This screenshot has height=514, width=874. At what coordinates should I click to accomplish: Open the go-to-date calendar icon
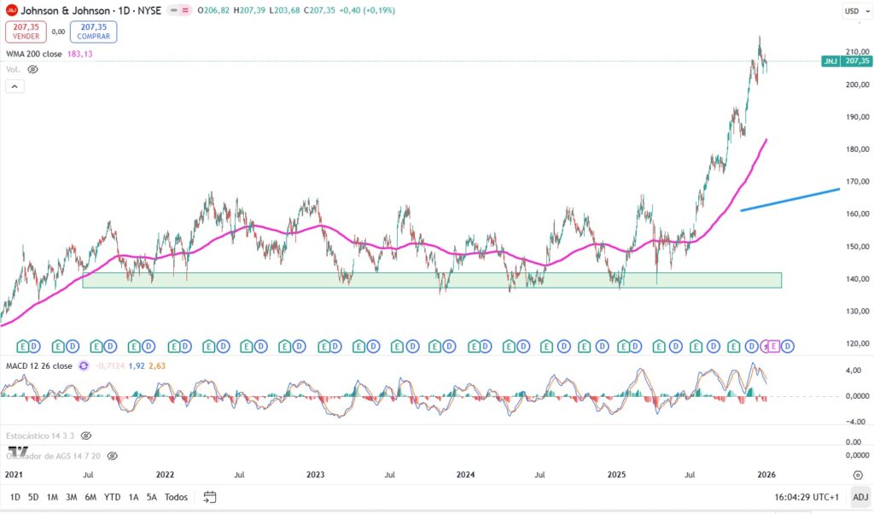tap(209, 496)
